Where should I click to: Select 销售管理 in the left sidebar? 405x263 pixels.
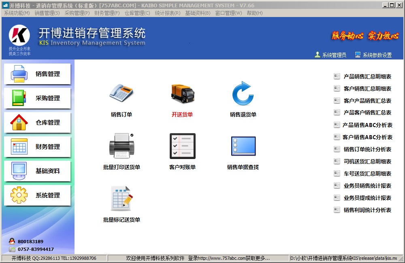click(x=38, y=74)
